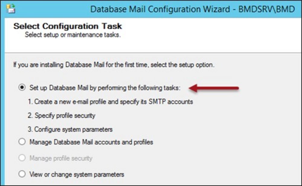Click the disabled 'Manage profile security' label text
302x186 pixels.
(61, 158)
